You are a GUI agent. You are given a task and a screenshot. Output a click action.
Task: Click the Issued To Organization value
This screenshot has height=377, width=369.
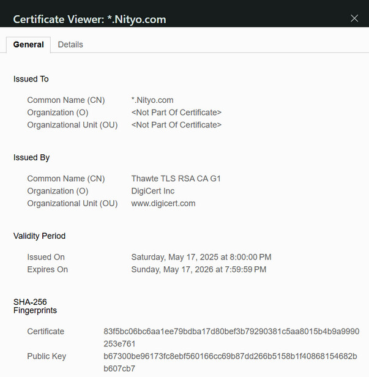coord(176,113)
